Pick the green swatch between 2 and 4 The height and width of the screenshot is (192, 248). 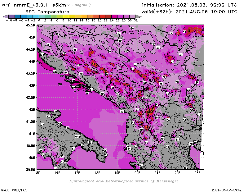click(x=48, y=16)
